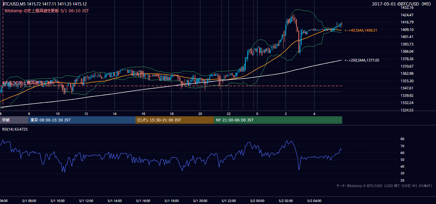This screenshot has width=436, height=204.
Task: Click RSI axis level 40
Action: point(402,167)
